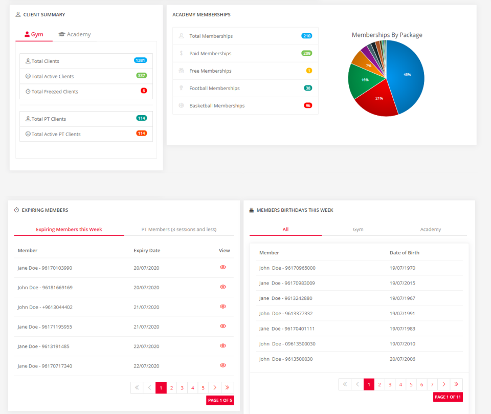Open eye icon for Jane Doe - 9613191485
Image resolution: width=491 pixels, height=414 pixels.
(x=223, y=345)
